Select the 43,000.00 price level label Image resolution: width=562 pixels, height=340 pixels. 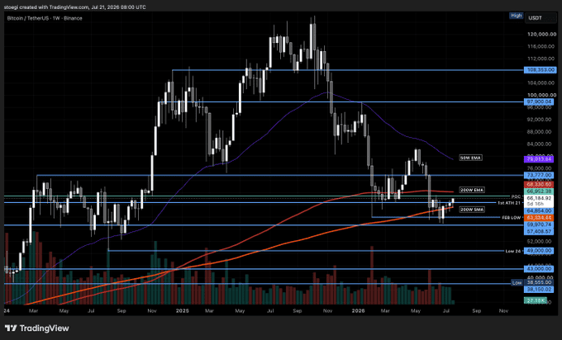coord(539,269)
